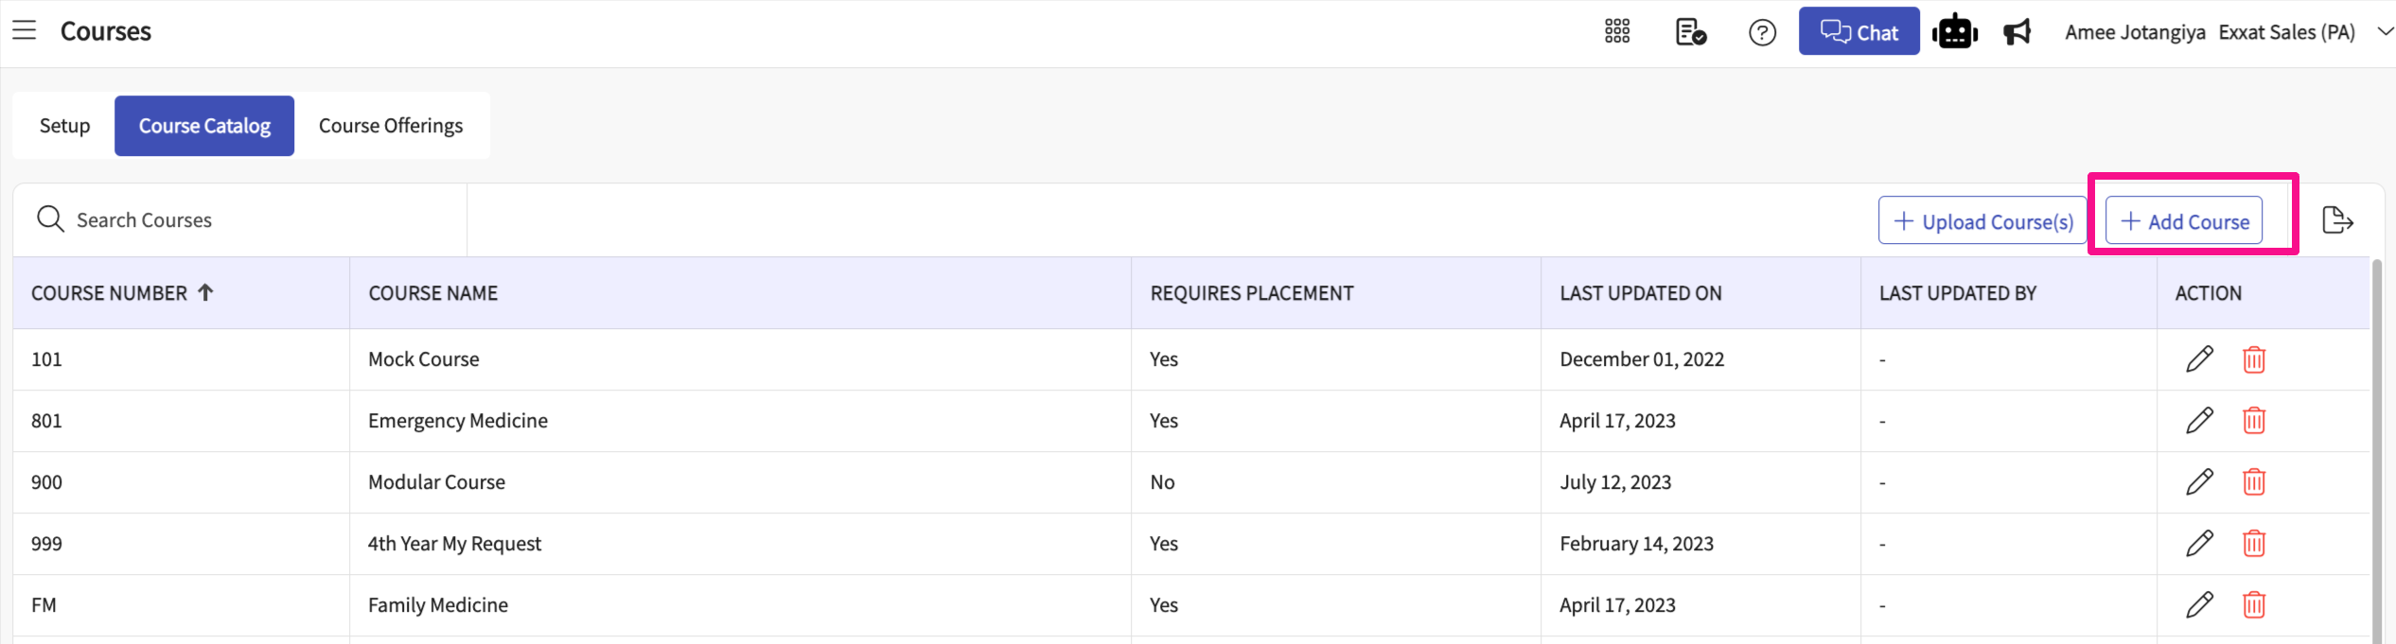Click the Add Course button
The image size is (2396, 644).
point(2184,221)
